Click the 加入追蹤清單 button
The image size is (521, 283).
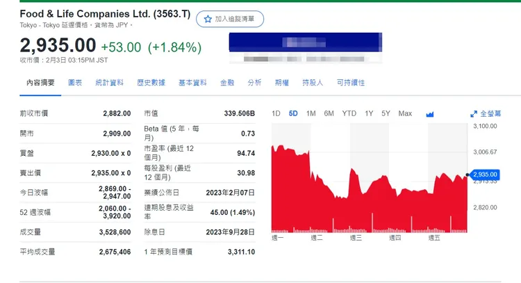pos(230,19)
